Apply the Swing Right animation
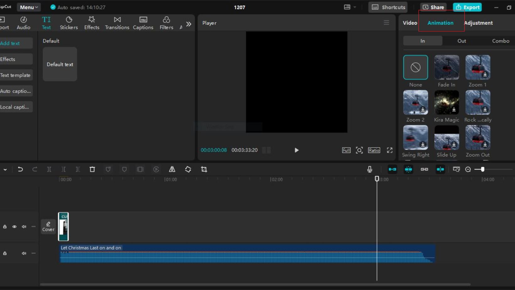Screen dimensions: 515x290 point(415,137)
